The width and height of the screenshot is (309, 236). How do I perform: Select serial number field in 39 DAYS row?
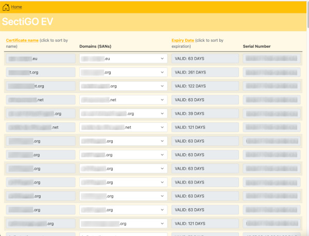(x=271, y=114)
